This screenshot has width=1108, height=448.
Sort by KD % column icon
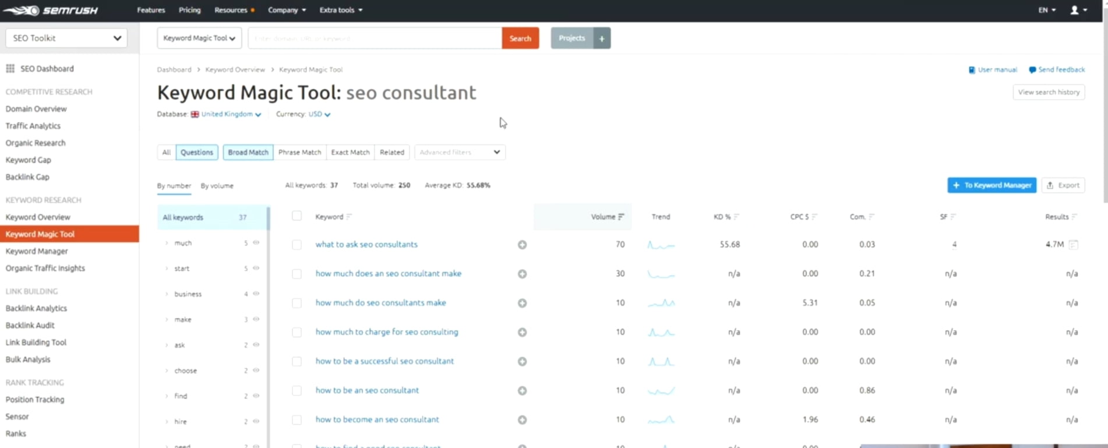pyautogui.click(x=736, y=217)
